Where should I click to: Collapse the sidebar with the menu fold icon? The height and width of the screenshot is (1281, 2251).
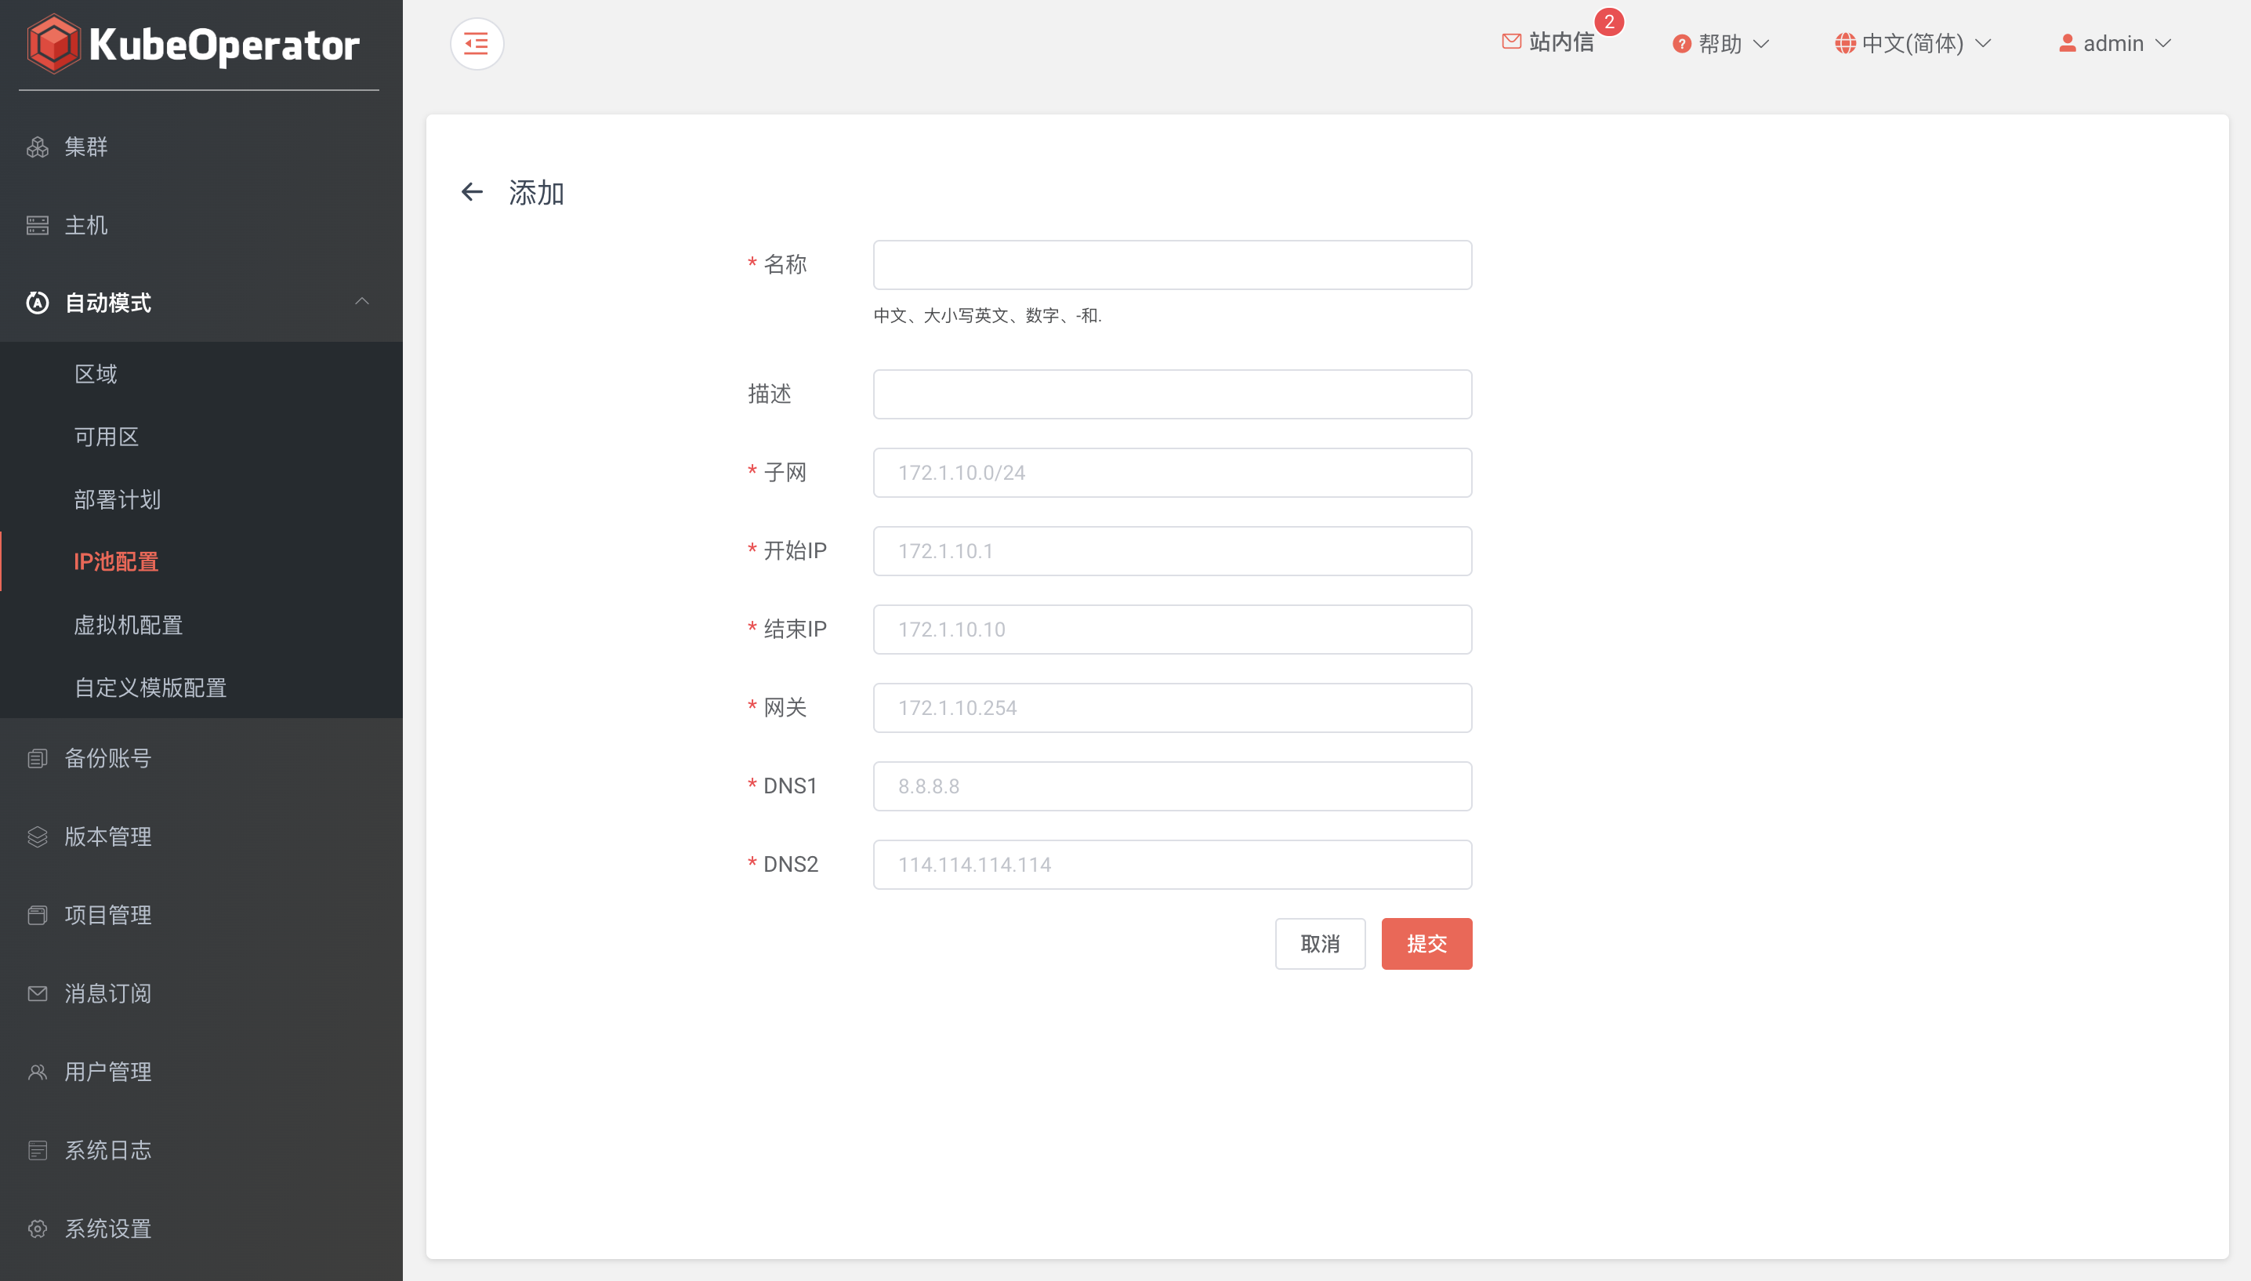tap(477, 43)
